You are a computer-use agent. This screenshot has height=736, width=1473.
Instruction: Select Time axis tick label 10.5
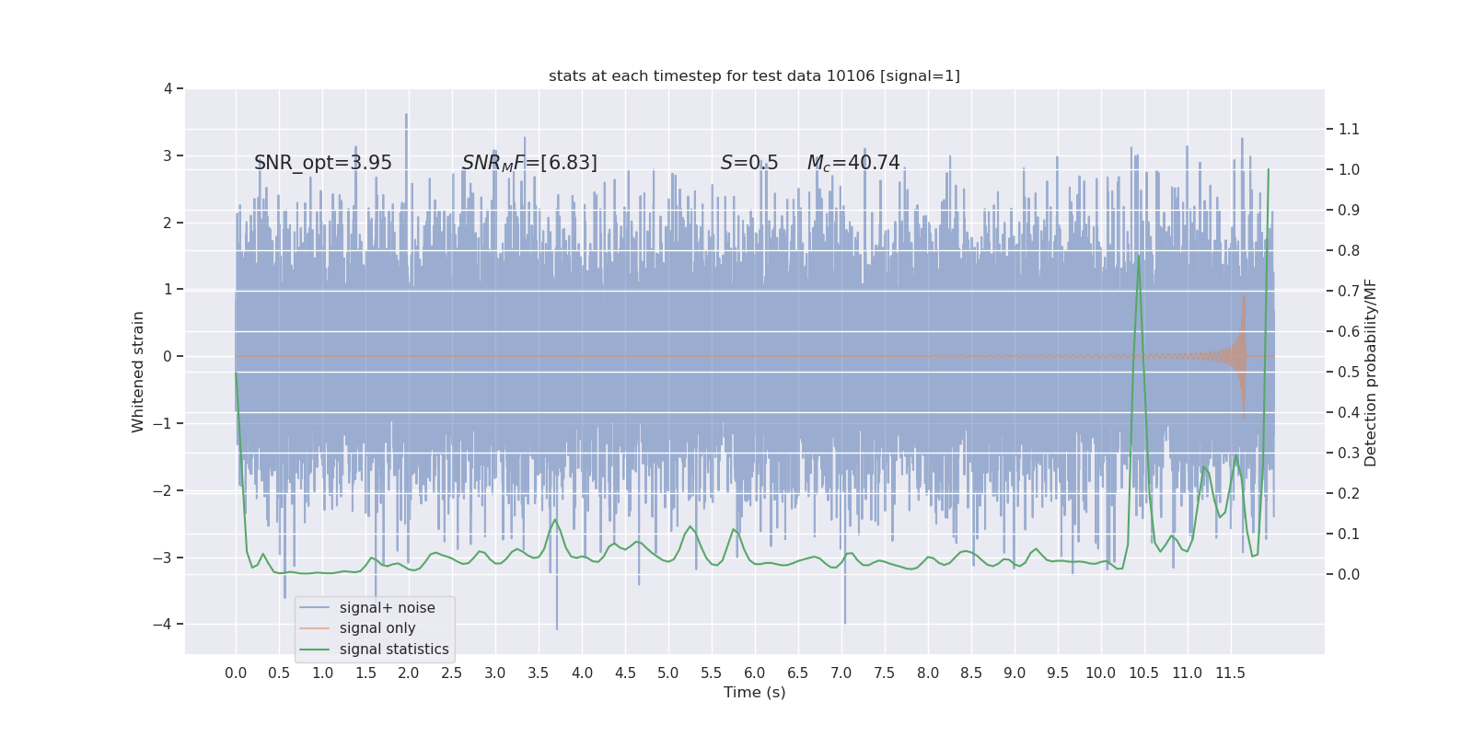click(x=1144, y=673)
